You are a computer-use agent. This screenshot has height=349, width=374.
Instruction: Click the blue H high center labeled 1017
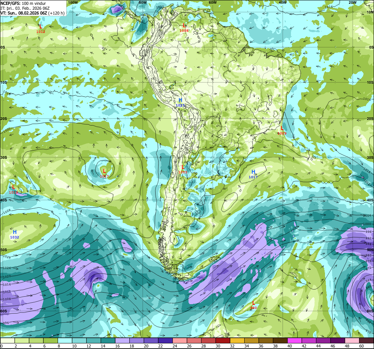253,172
